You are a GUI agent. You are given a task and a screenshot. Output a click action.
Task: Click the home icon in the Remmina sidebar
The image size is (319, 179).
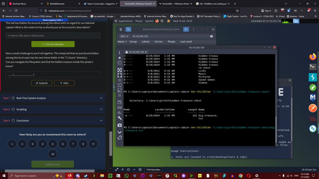(x=119, y=58)
